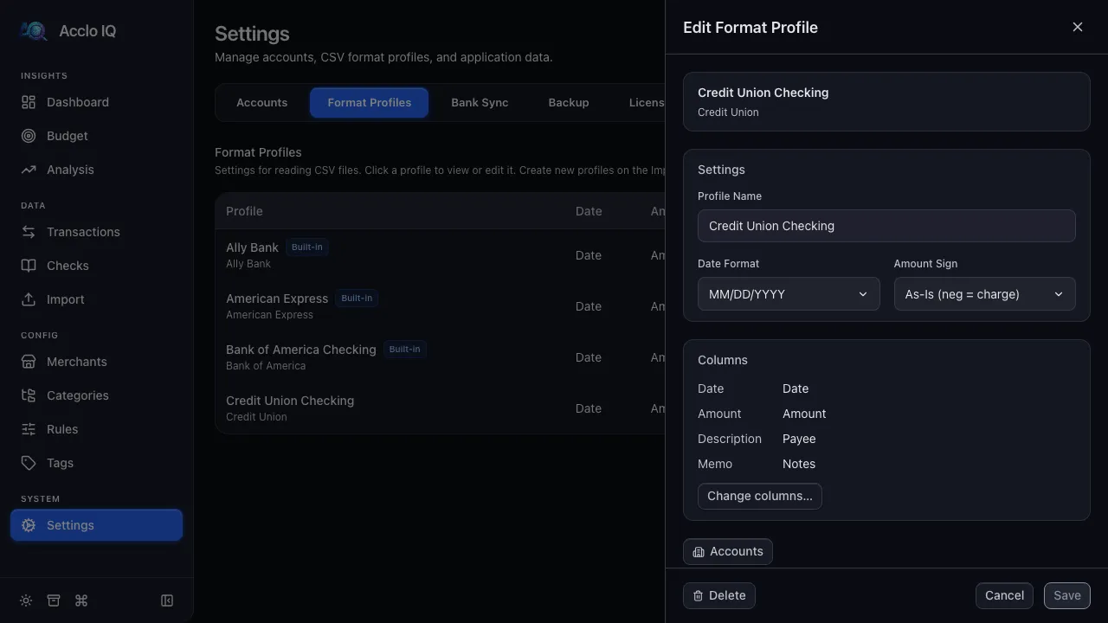The height and width of the screenshot is (623, 1108).
Task: Click the Date column header
Action: [x=589, y=211]
